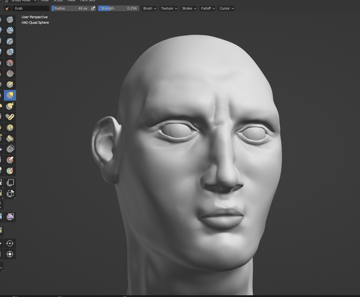Viewport: 360px width, 297px height.
Task: Toggle pen pressure for Radius
Action: coord(93,9)
